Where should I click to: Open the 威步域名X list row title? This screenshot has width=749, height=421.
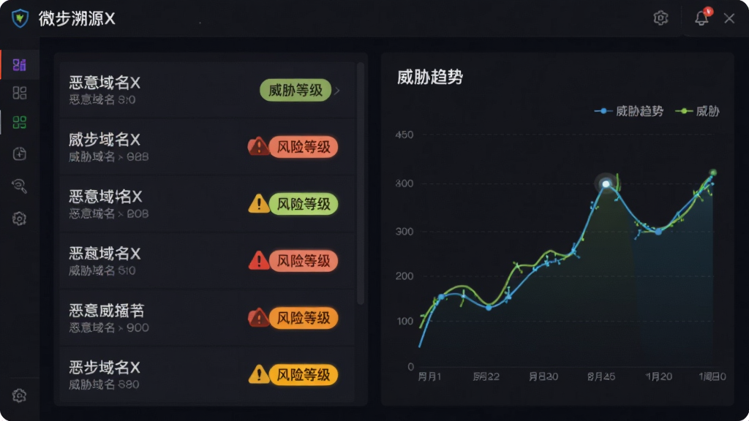tap(105, 140)
